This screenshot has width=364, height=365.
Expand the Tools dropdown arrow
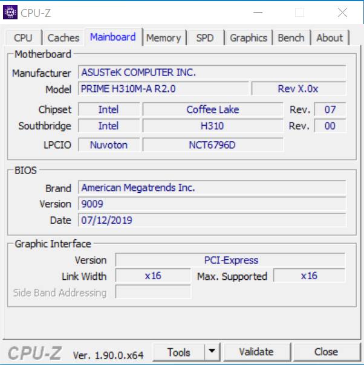[x=212, y=352]
